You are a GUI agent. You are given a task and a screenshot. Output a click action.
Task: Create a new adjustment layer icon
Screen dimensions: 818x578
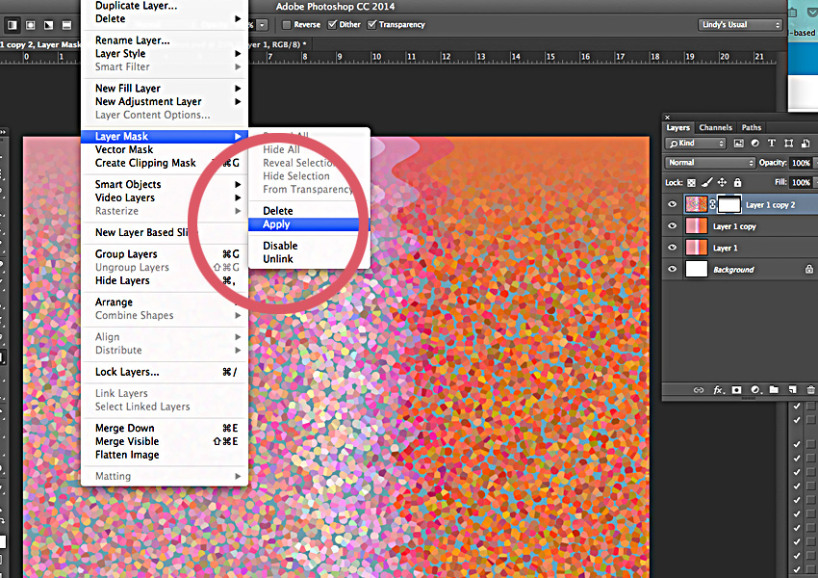coord(755,389)
